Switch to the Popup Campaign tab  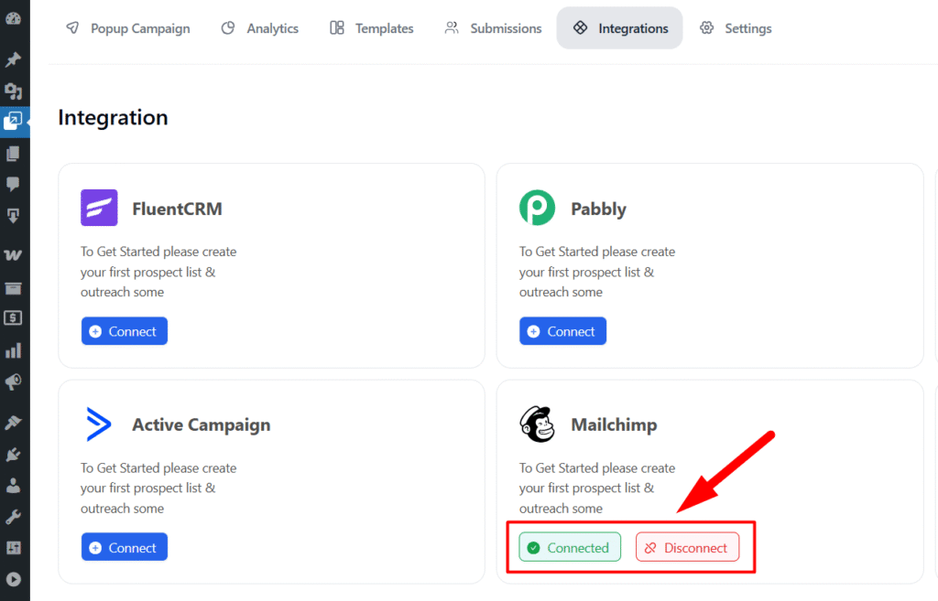[128, 28]
